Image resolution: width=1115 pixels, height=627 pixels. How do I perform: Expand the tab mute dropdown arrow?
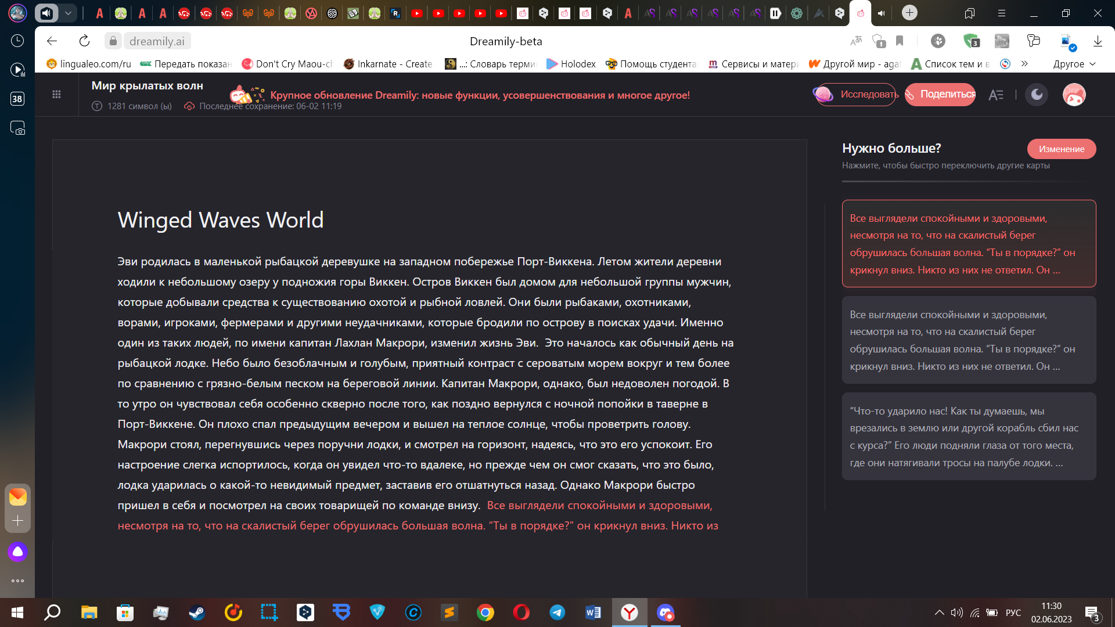[68, 13]
